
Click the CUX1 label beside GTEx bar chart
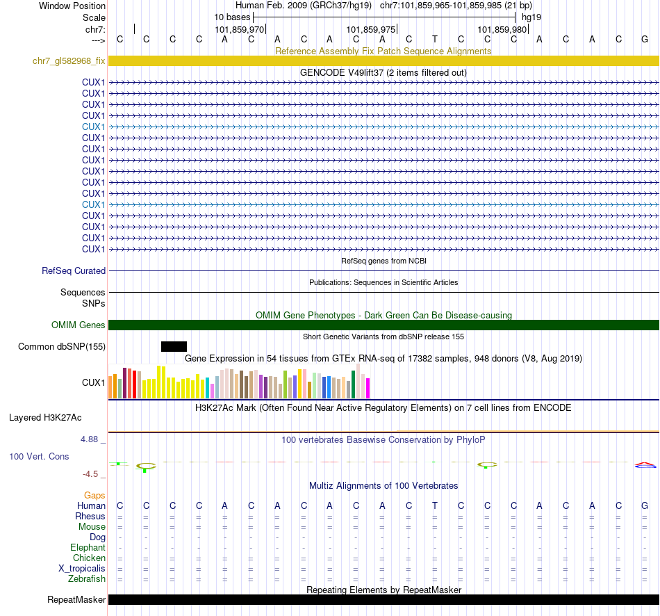click(x=93, y=382)
